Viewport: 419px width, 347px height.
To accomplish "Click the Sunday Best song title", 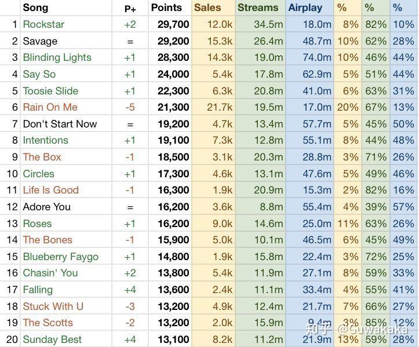I will [52, 339].
